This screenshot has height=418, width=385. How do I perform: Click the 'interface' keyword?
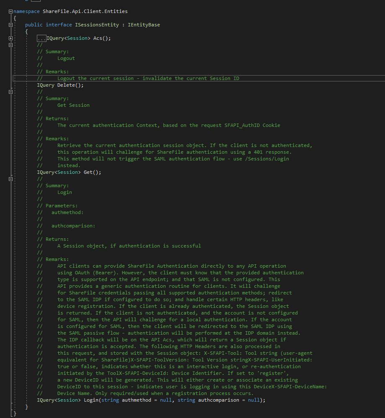click(59, 25)
